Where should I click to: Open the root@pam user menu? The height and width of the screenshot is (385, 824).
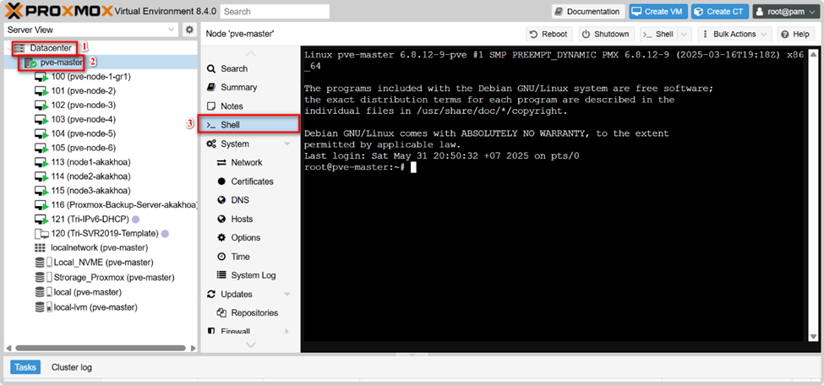tap(783, 12)
